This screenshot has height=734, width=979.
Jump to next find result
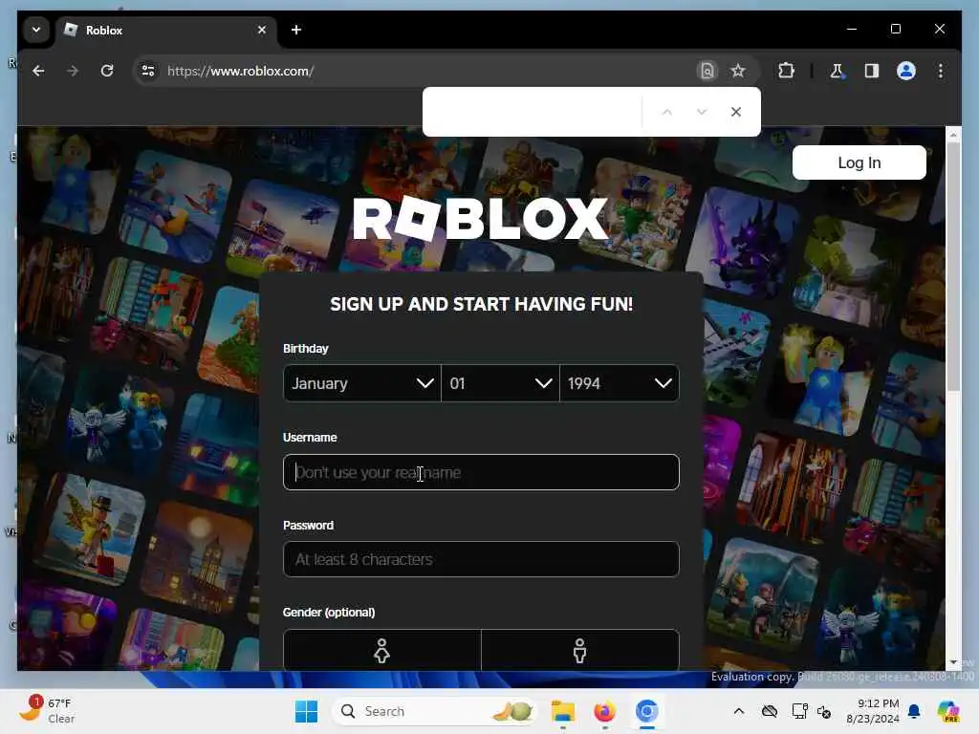tap(702, 112)
